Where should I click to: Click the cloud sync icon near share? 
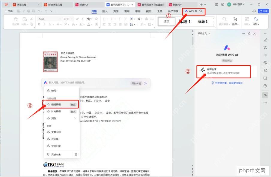[254, 11]
